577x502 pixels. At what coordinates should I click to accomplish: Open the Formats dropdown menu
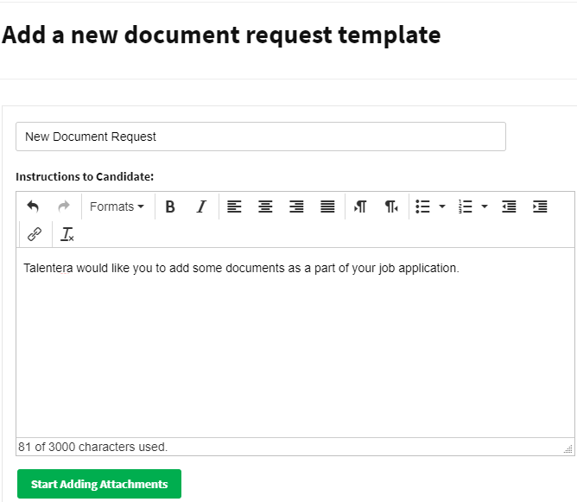(x=117, y=207)
